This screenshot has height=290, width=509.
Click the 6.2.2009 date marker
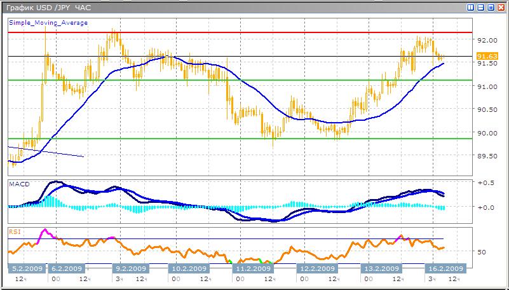67,268
